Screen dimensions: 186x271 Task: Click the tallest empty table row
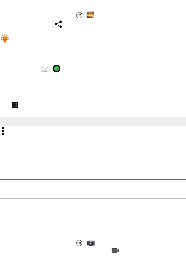click(x=93, y=163)
